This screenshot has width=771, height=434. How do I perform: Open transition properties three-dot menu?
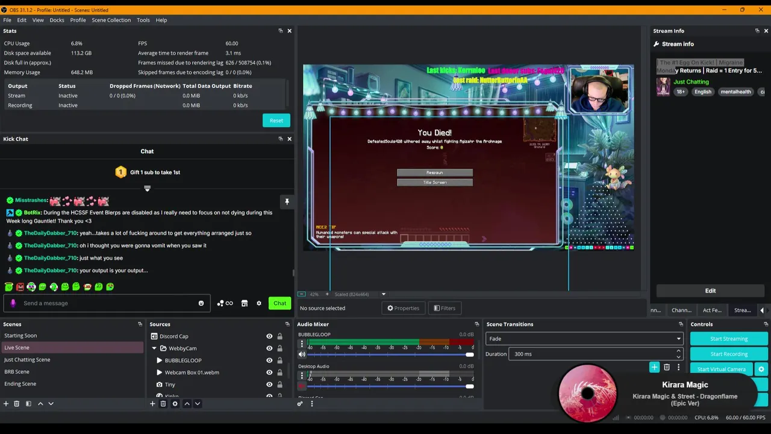point(678,367)
